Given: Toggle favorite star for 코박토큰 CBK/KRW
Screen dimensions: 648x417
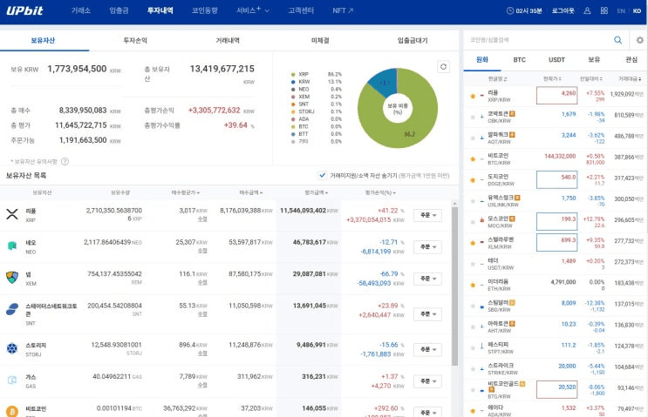Looking at the screenshot, I should tap(473, 118).
